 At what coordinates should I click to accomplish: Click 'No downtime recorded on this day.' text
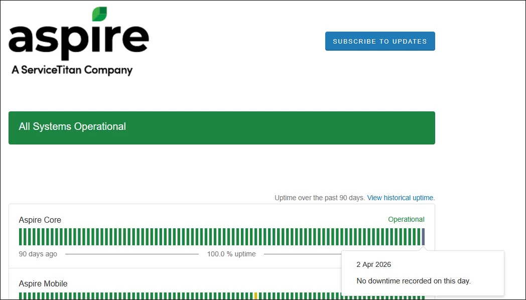tap(414, 281)
